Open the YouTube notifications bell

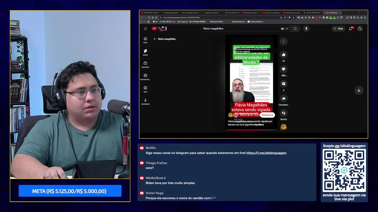point(351,29)
